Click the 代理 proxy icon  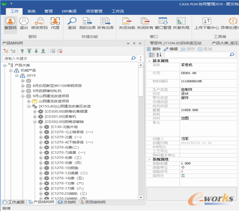click(x=55, y=24)
